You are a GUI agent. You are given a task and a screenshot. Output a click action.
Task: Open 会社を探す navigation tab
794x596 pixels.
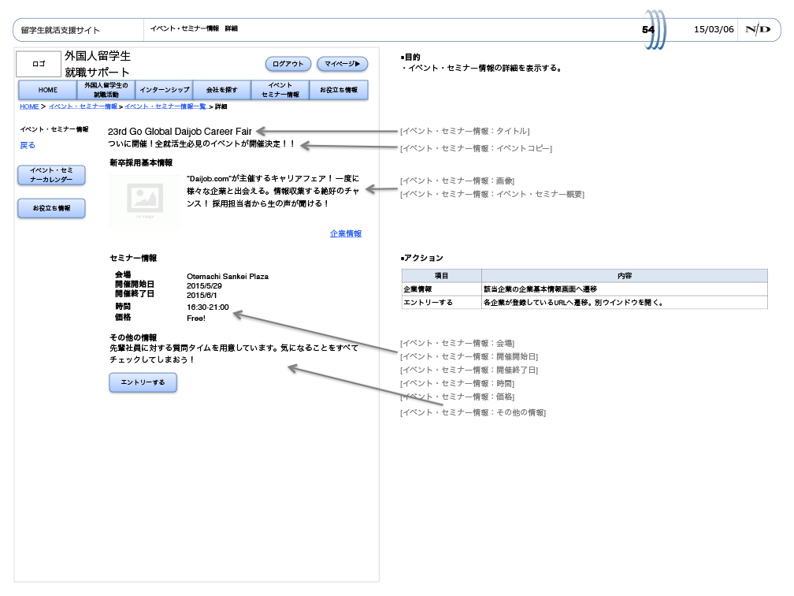222,90
